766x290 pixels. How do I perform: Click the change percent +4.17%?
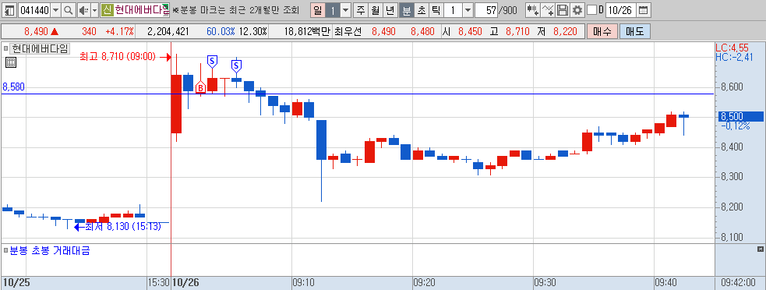click(x=119, y=32)
